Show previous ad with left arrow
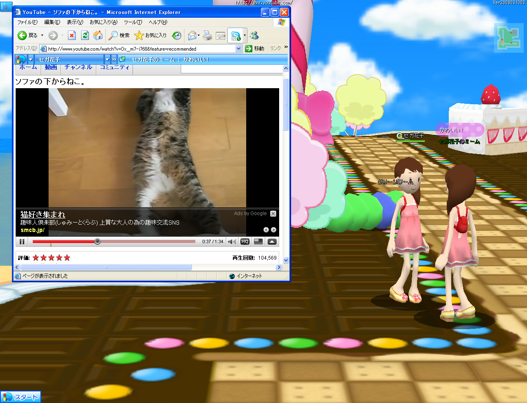Image resolution: width=527 pixels, height=403 pixels. (x=266, y=230)
